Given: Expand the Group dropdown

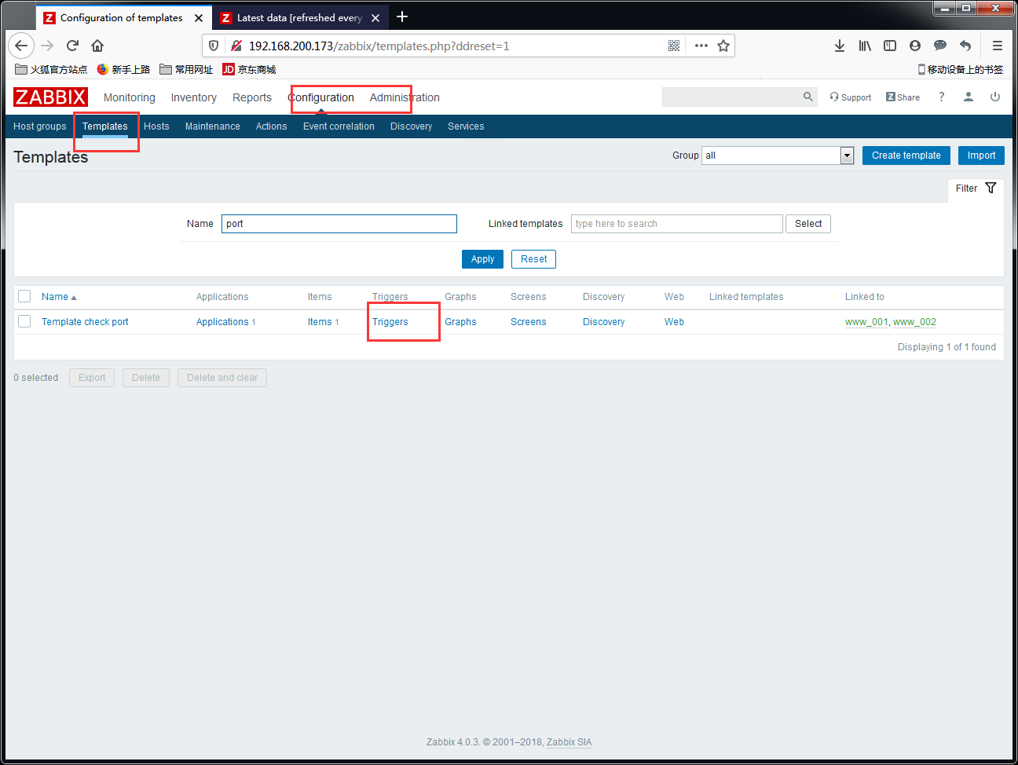Looking at the screenshot, I should pyautogui.click(x=778, y=156).
